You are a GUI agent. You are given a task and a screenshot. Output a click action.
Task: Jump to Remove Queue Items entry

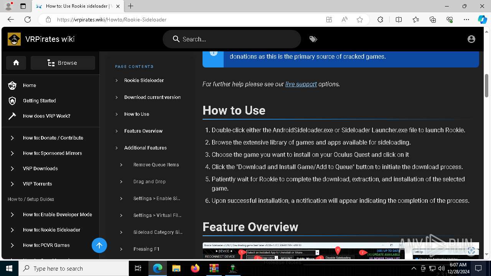click(156, 164)
